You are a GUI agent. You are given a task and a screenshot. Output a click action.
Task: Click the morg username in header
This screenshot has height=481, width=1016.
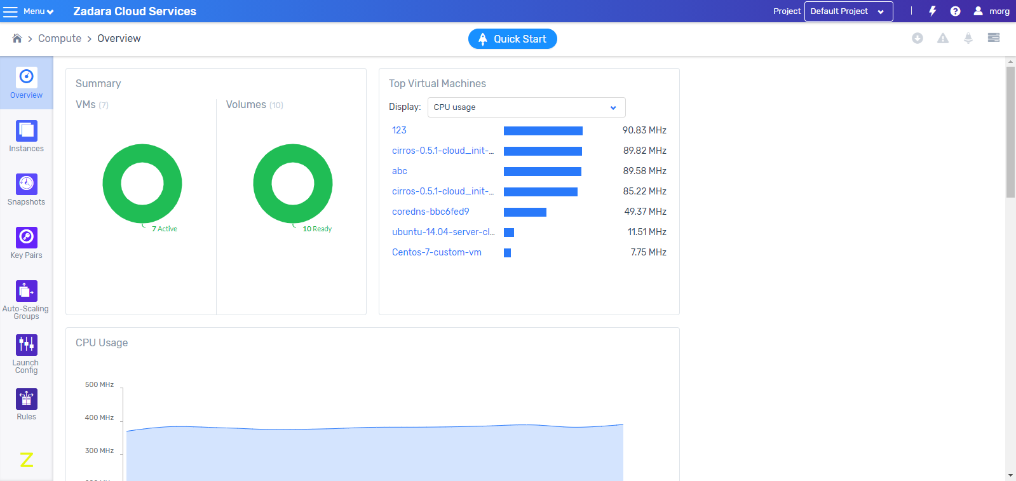pyautogui.click(x=999, y=11)
